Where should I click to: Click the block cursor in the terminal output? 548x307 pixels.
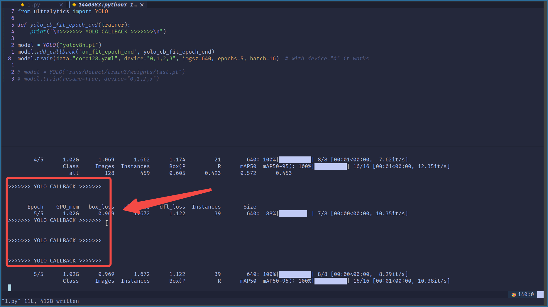tap(9, 287)
